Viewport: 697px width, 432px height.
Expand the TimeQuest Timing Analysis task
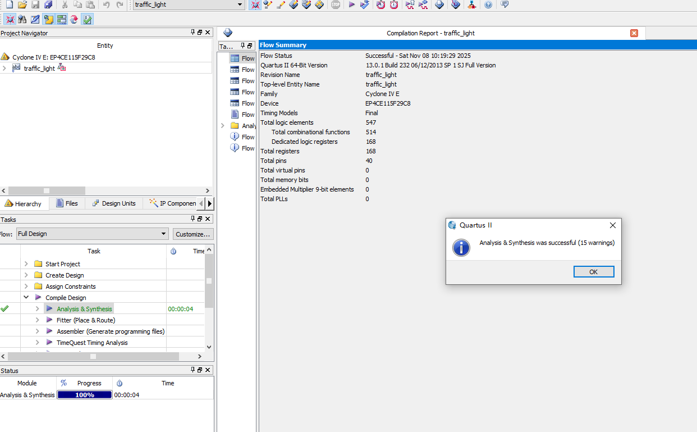(37, 342)
